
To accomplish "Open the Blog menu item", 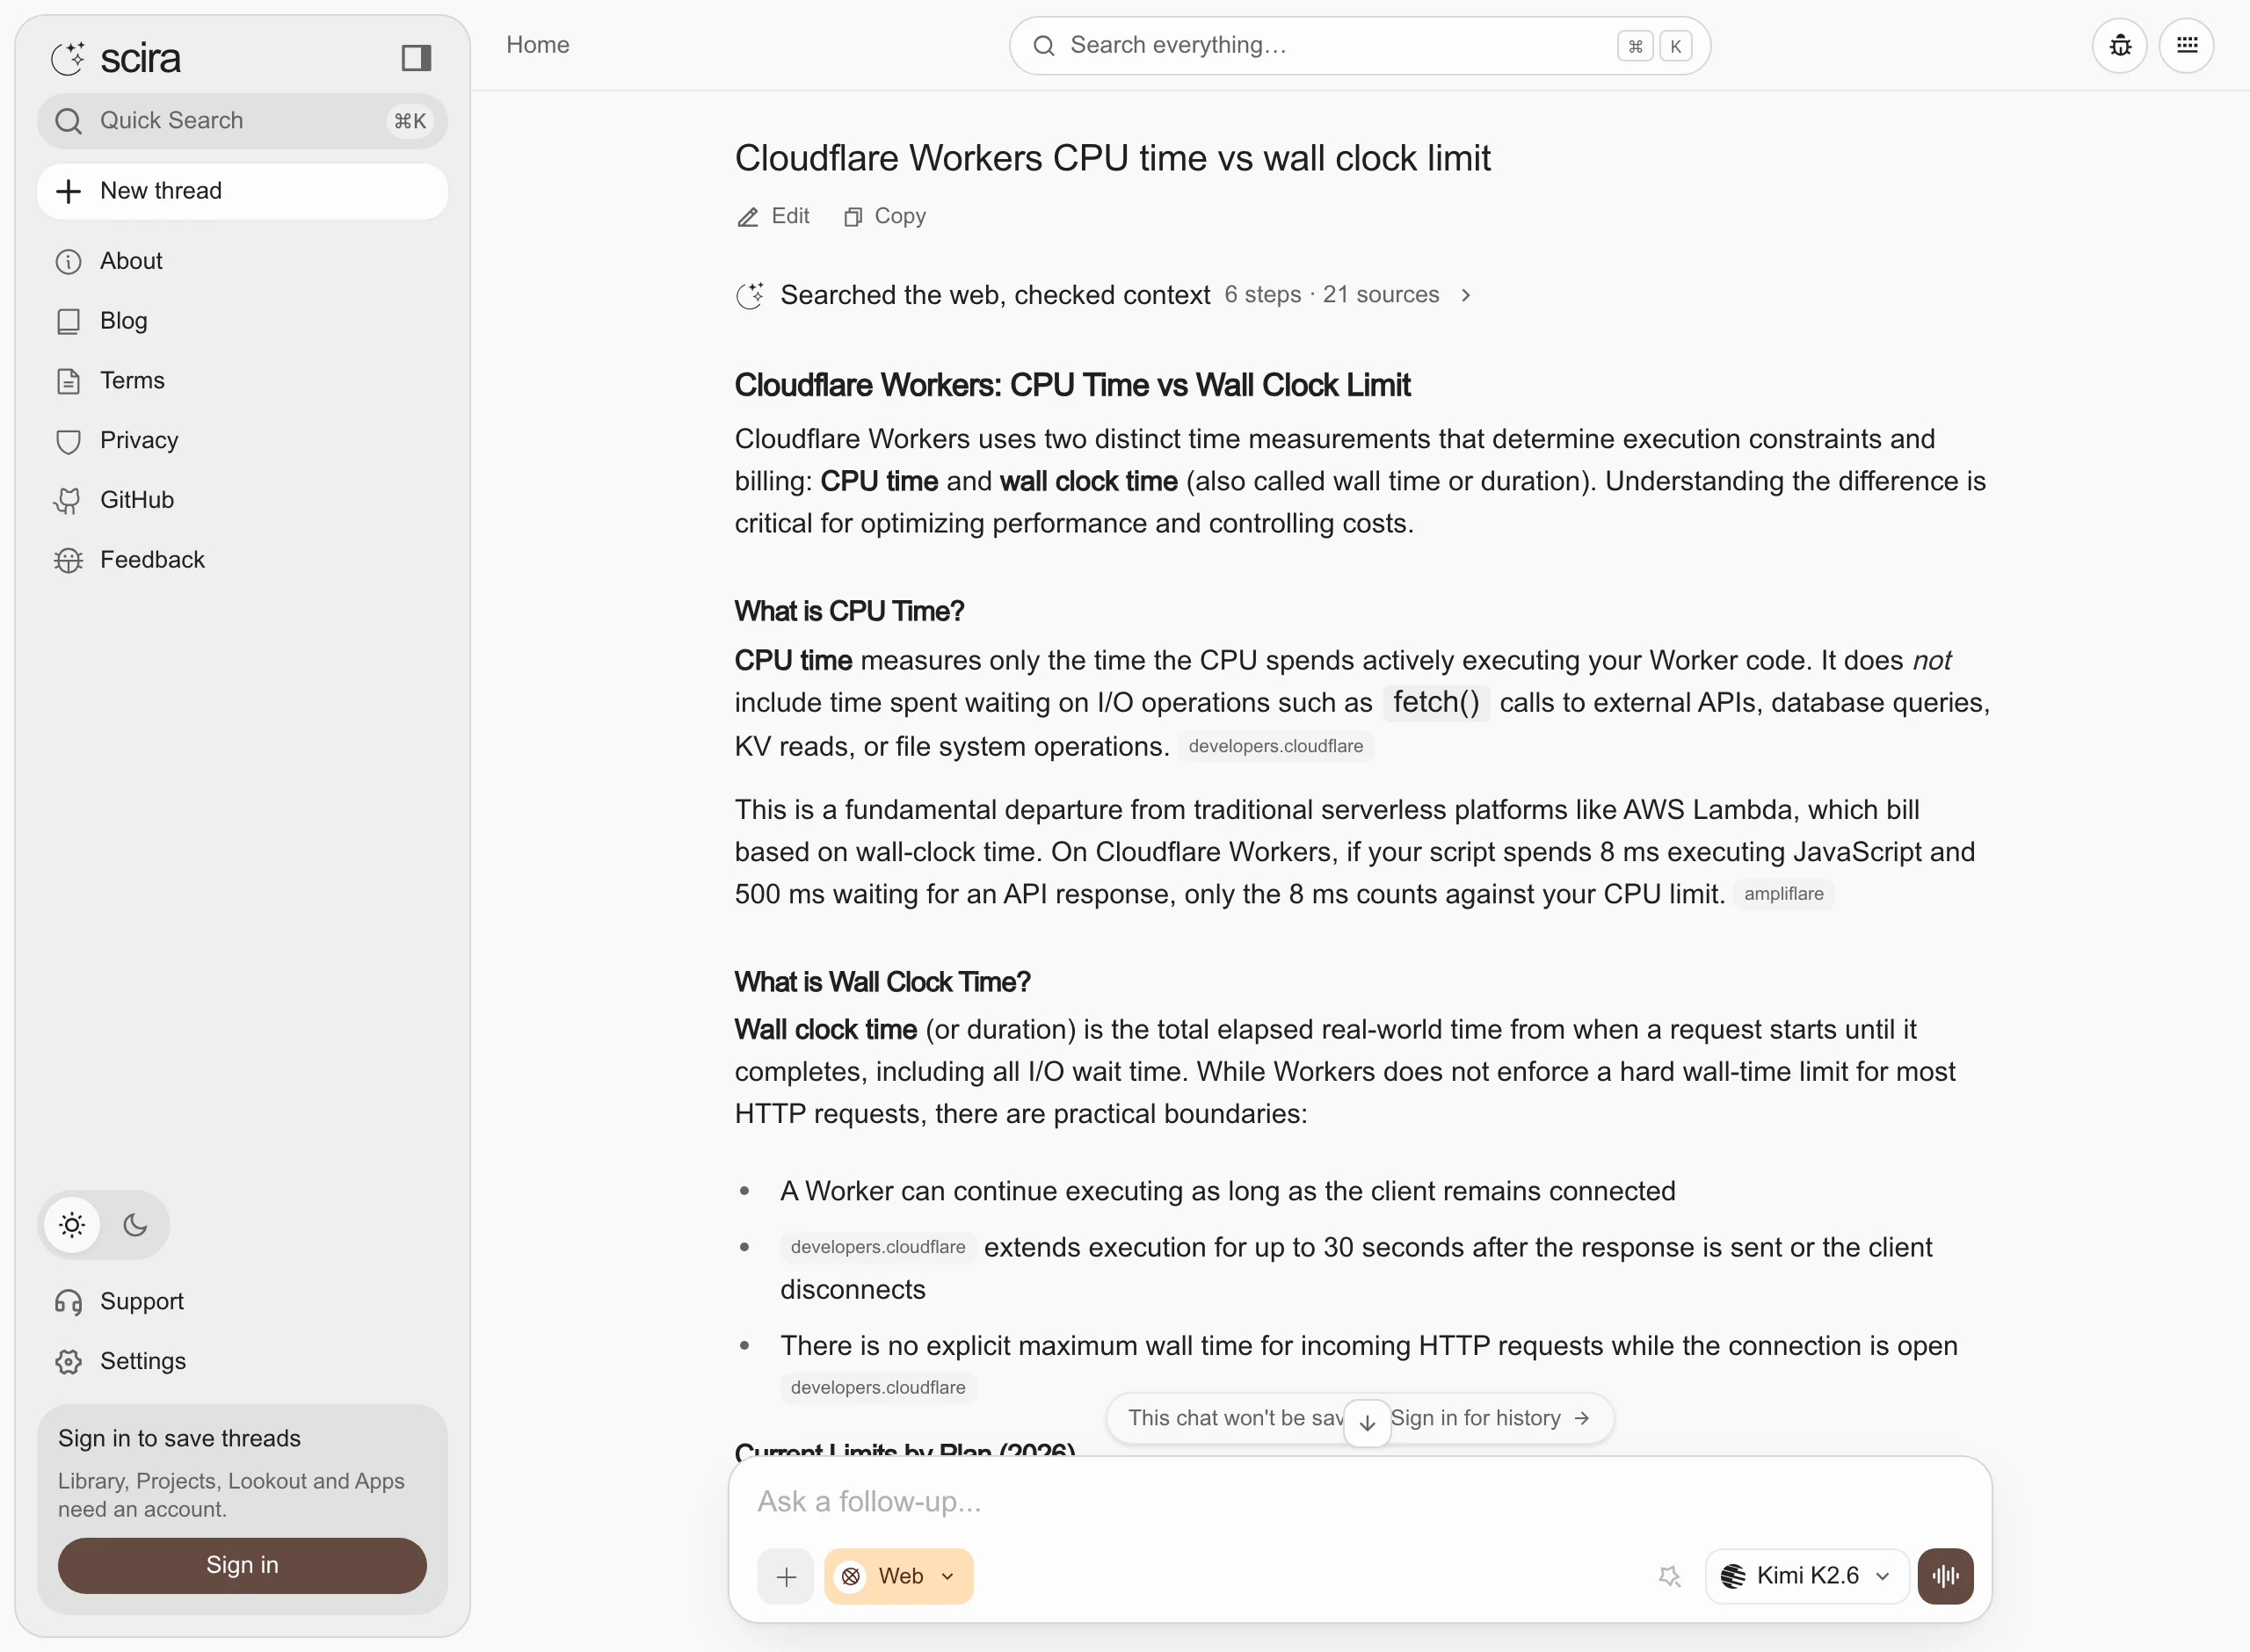I will 241,321.
